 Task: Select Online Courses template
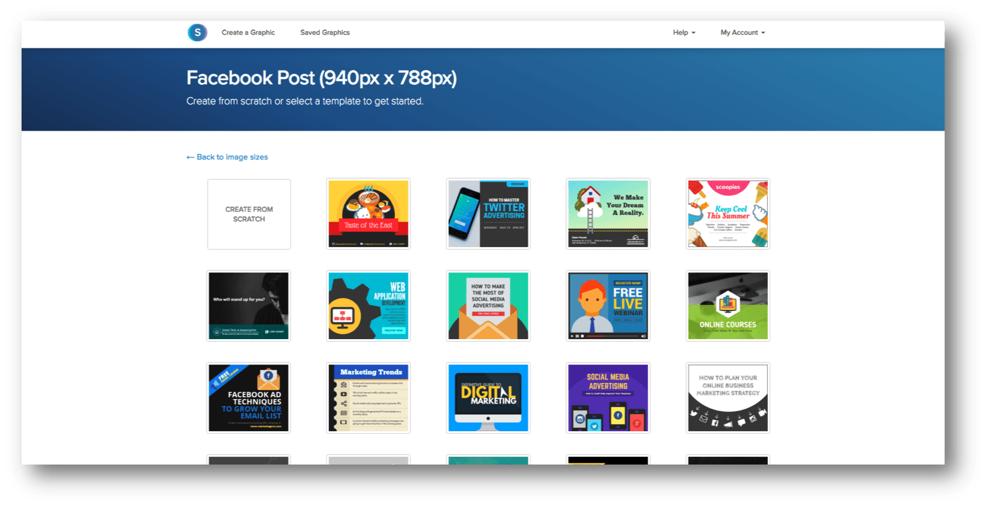(728, 306)
